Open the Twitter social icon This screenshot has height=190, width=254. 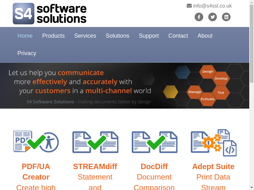[x=212, y=17]
